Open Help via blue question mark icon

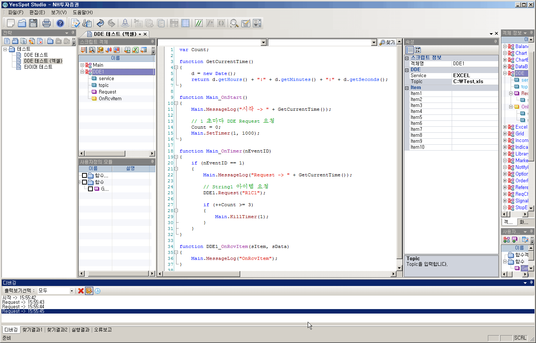60,23
